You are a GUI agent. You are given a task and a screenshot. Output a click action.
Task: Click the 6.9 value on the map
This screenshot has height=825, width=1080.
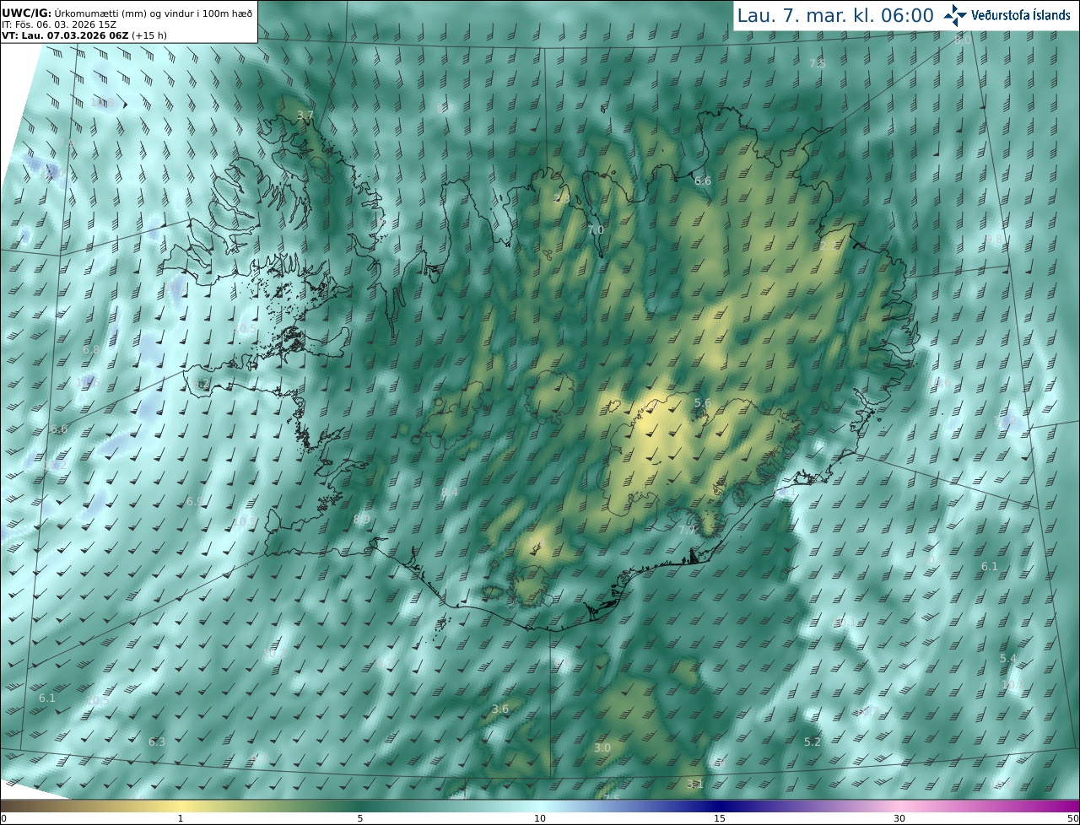(x=194, y=501)
